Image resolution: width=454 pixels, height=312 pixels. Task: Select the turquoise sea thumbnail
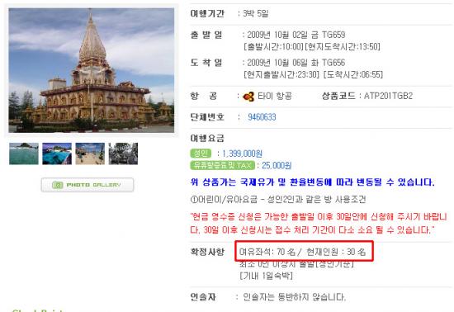[24, 154]
